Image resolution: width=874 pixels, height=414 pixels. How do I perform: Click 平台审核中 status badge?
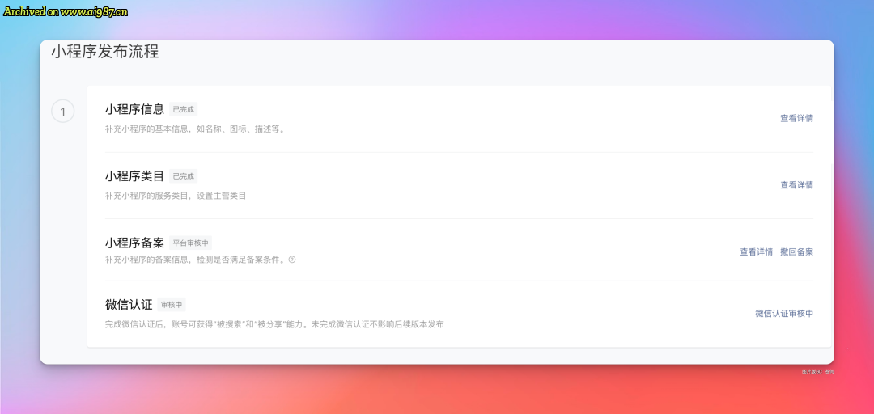pyautogui.click(x=191, y=243)
